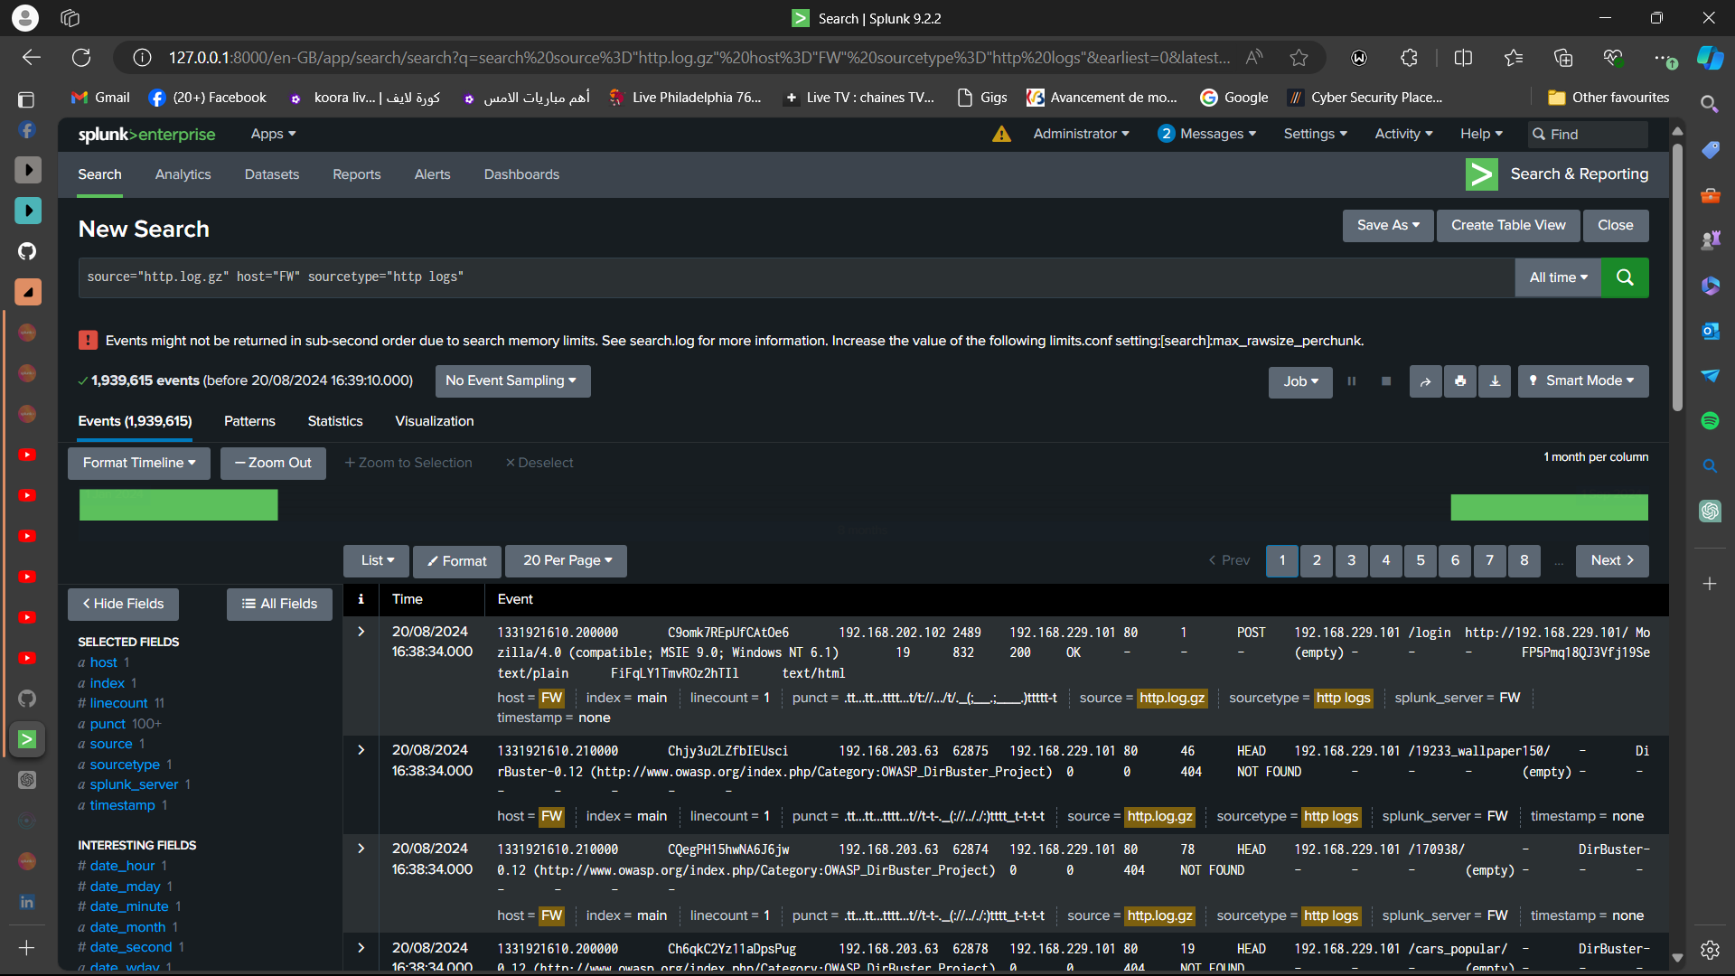Click the Format results button
Viewport: 1735px width, 976px height.
point(457,560)
